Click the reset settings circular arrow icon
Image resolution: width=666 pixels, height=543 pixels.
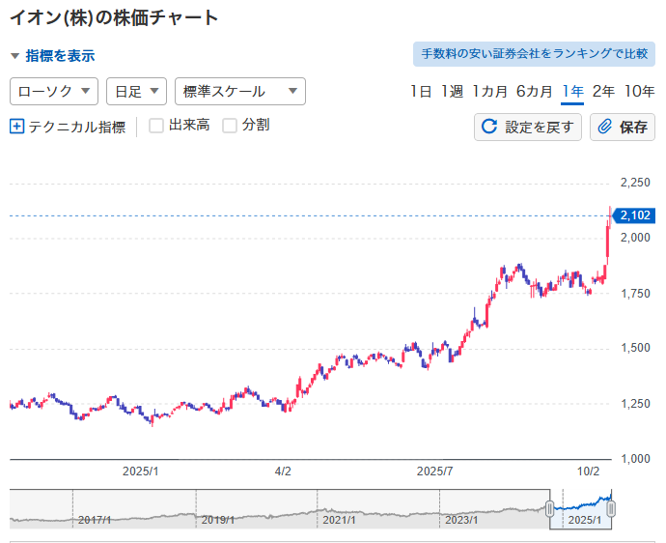(489, 127)
